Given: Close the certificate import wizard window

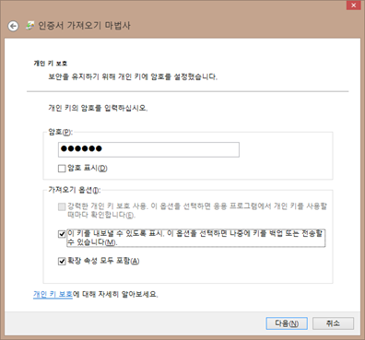Looking at the screenshot, I should coord(353,6).
